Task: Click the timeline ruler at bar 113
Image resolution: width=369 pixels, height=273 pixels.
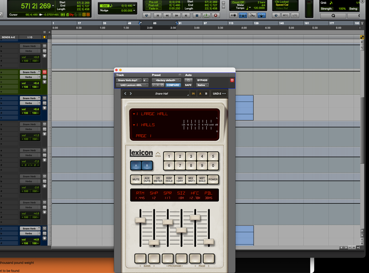Action: point(231,23)
